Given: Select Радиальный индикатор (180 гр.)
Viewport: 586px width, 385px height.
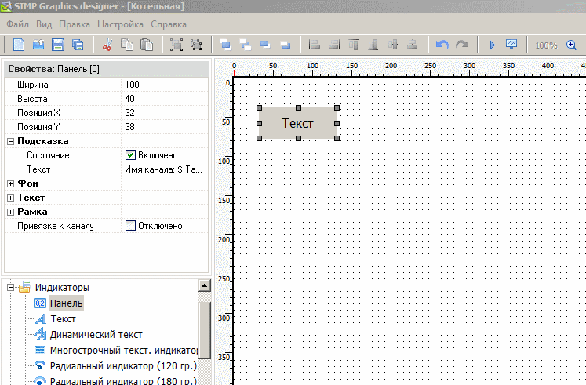Looking at the screenshot, I should (x=123, y=381).
